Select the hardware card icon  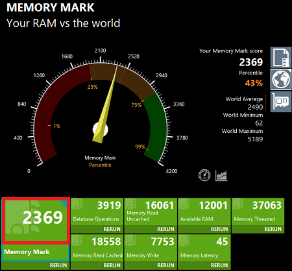tap(281, 102)
